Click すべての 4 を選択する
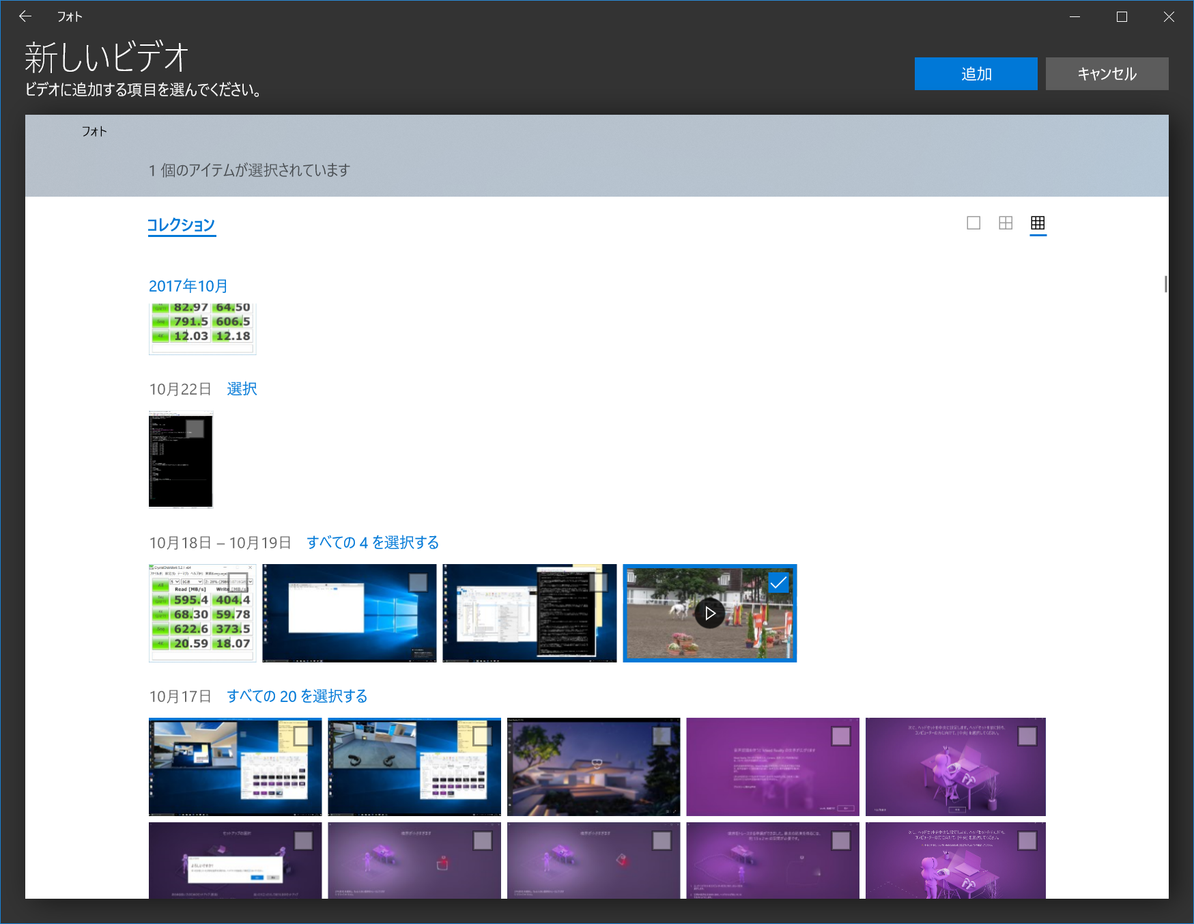 [x=373, y=542]
